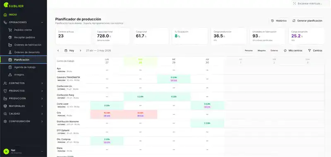331x157 pixels.
Task: Click the star icon beside Mis centros
Action: [x=285, y=50]
